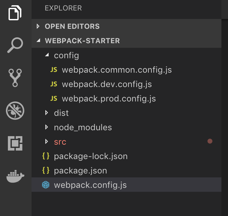Viewport: 228px width, 216px height.
Task: Open the Docker view icon
Action: pos(15,176)
